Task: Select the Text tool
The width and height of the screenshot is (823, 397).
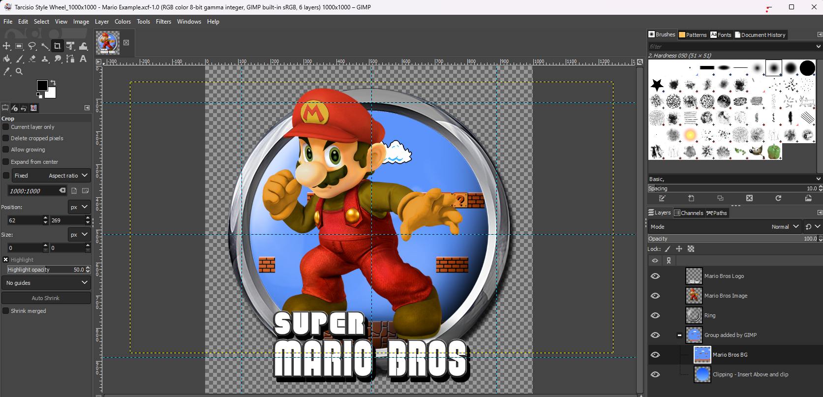Action: click(83, 59)
